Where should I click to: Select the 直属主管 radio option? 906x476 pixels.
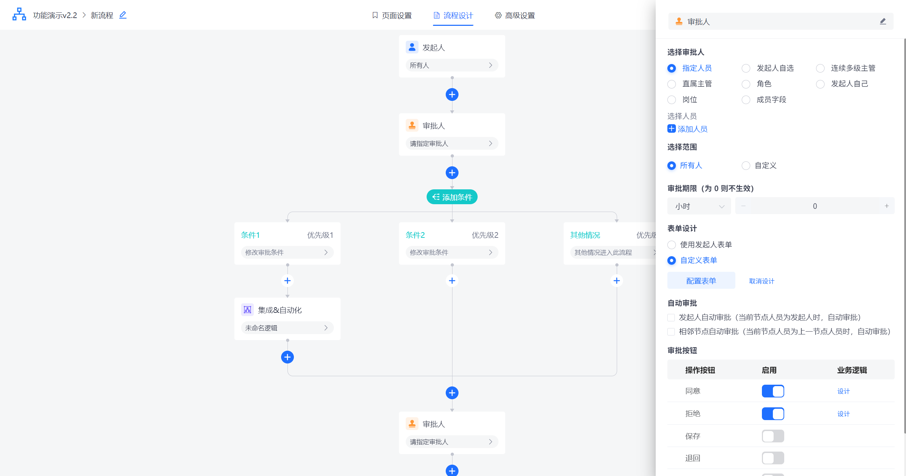[672, 84]
